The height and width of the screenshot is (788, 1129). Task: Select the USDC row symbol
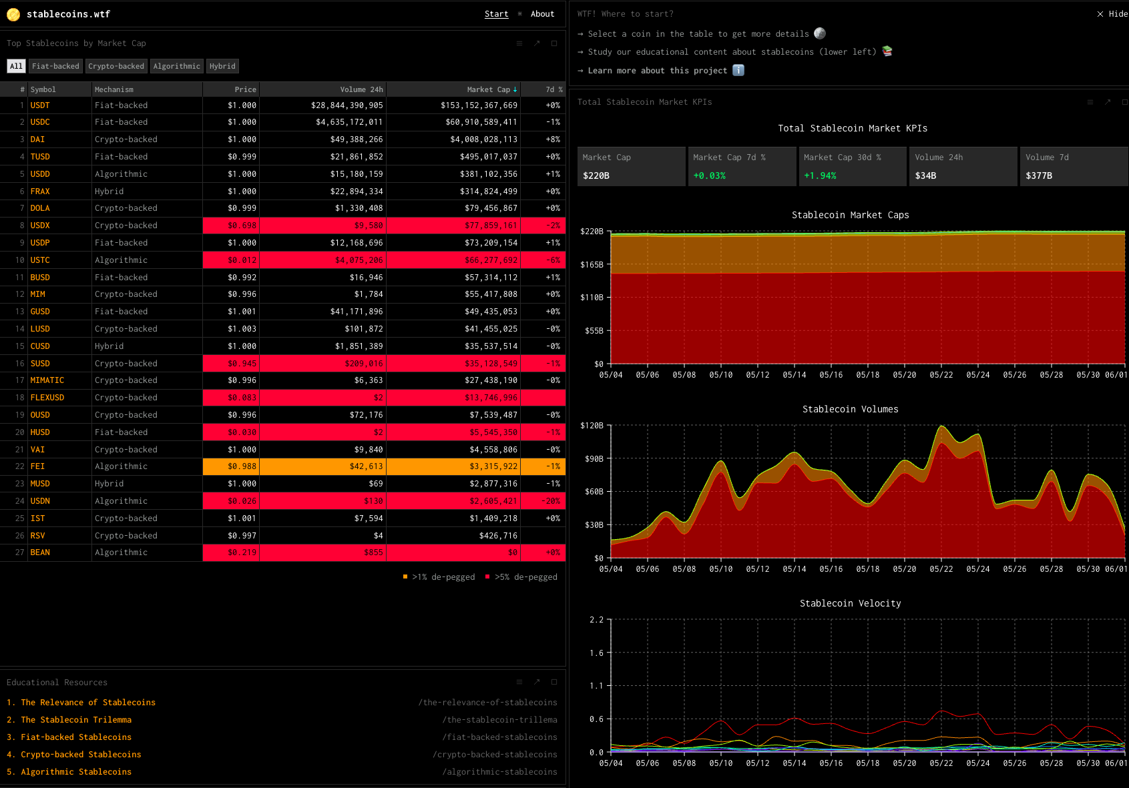coord(40,122)
